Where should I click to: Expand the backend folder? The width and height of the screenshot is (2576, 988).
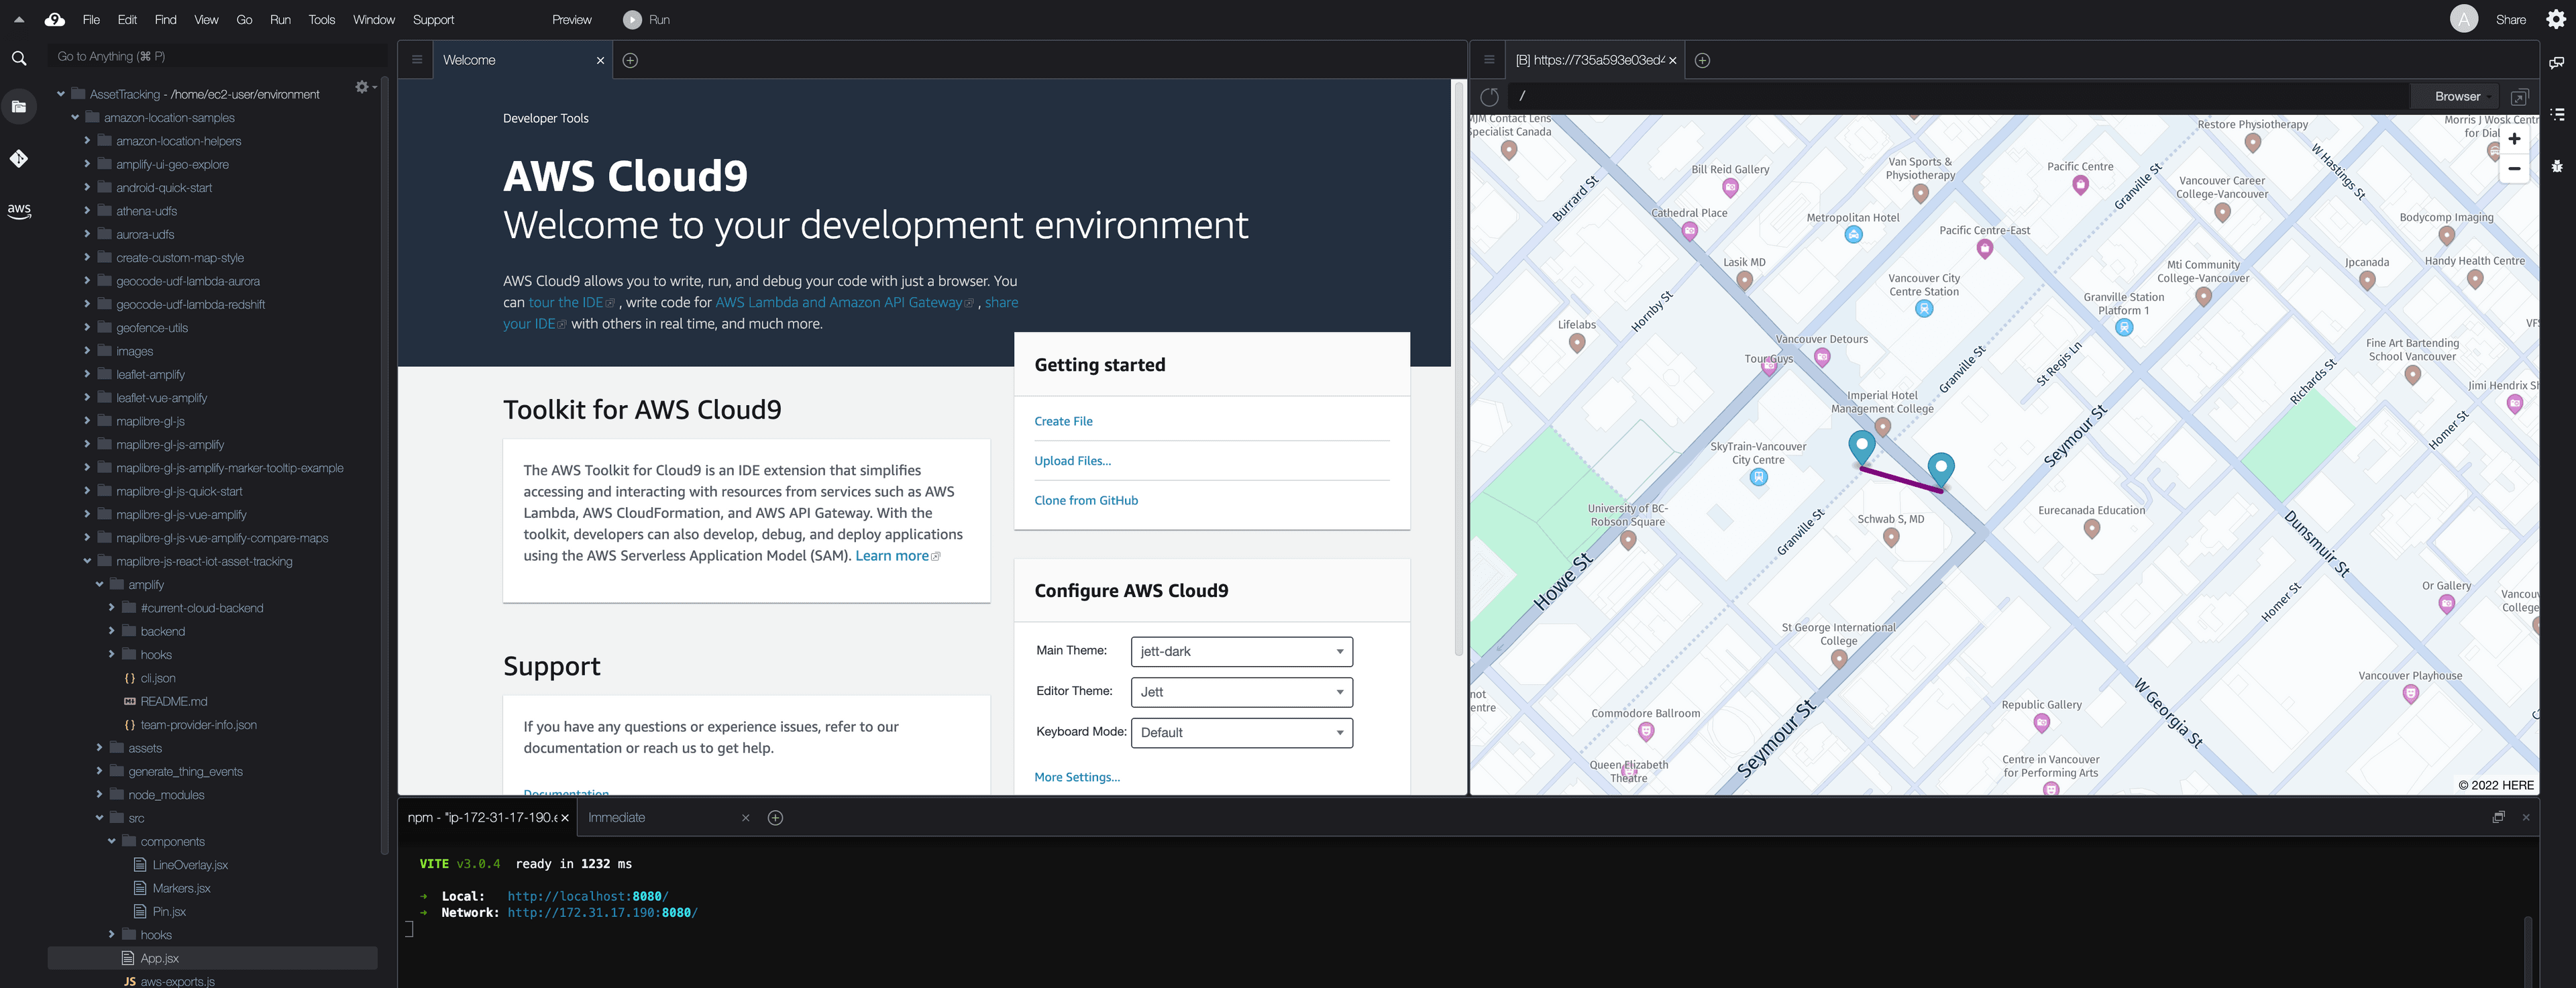[x=111, y=631]
